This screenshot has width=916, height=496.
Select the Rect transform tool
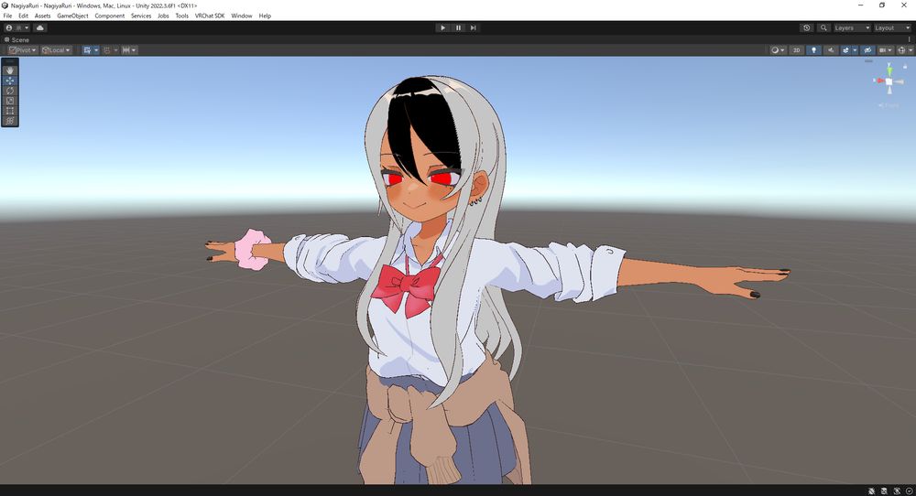pyautogui.click(x=10, y=111)
